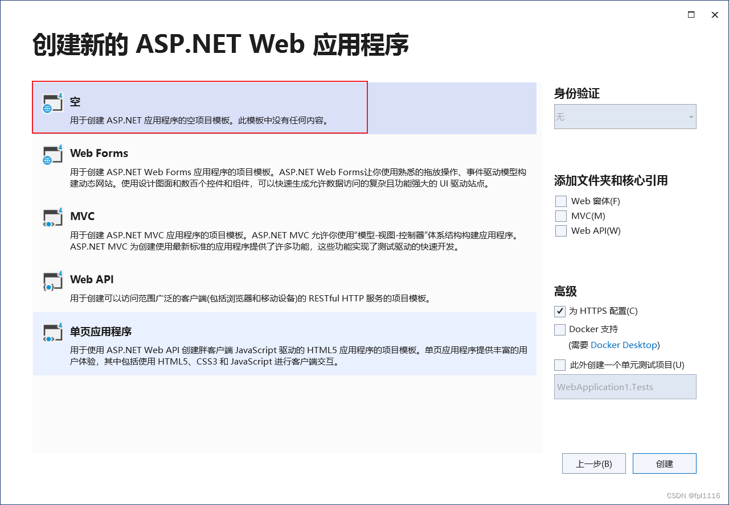Click the Web Forms description text
The height and width of the screenshot is (505, 729).
click(298, 178)
